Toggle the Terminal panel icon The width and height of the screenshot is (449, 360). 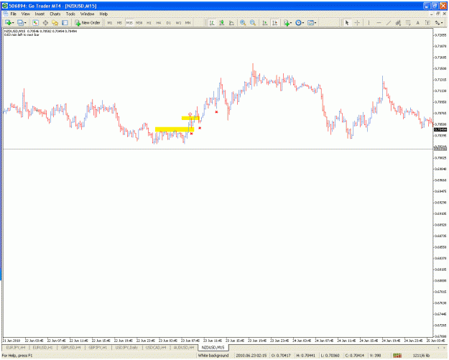pos(65,22)
